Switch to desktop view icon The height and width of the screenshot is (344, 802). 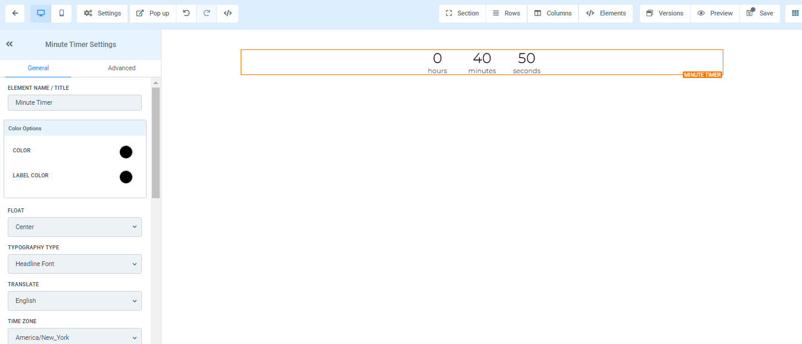coord(41,13)
